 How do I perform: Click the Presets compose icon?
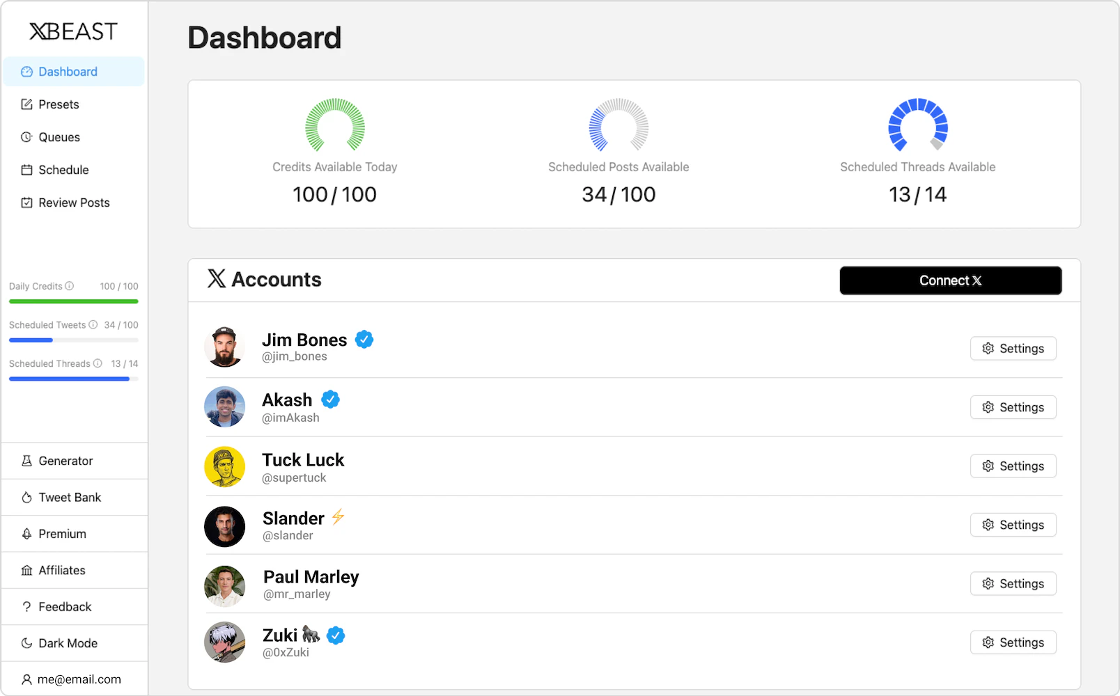click(26, 104)
